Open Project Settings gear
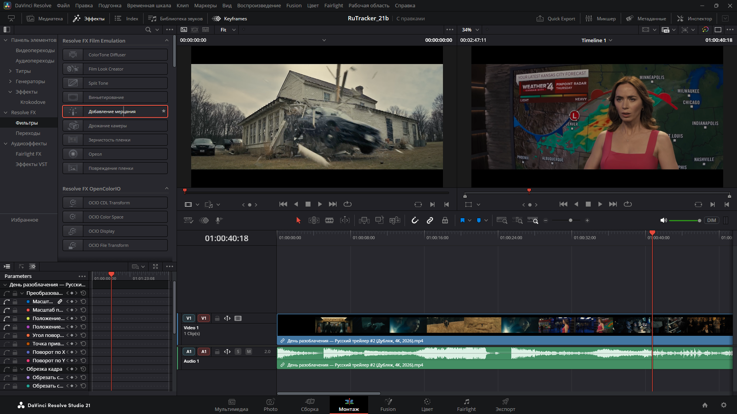Image resolution: width=737 pixels, height=414 pixels. click(x=724, y=405)
